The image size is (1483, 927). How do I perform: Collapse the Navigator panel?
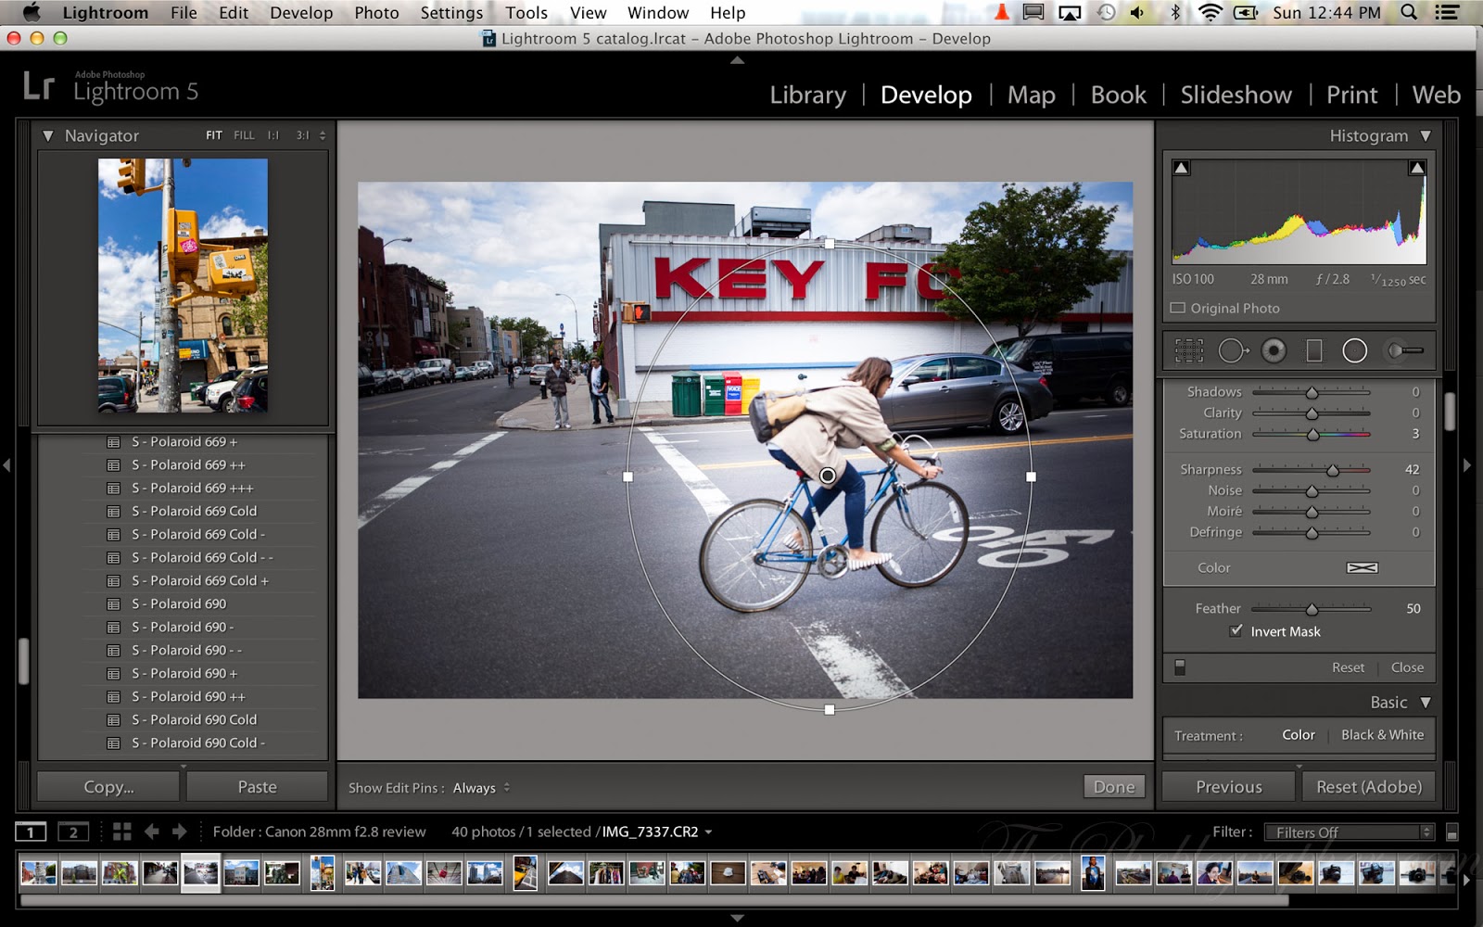point(48,135)
